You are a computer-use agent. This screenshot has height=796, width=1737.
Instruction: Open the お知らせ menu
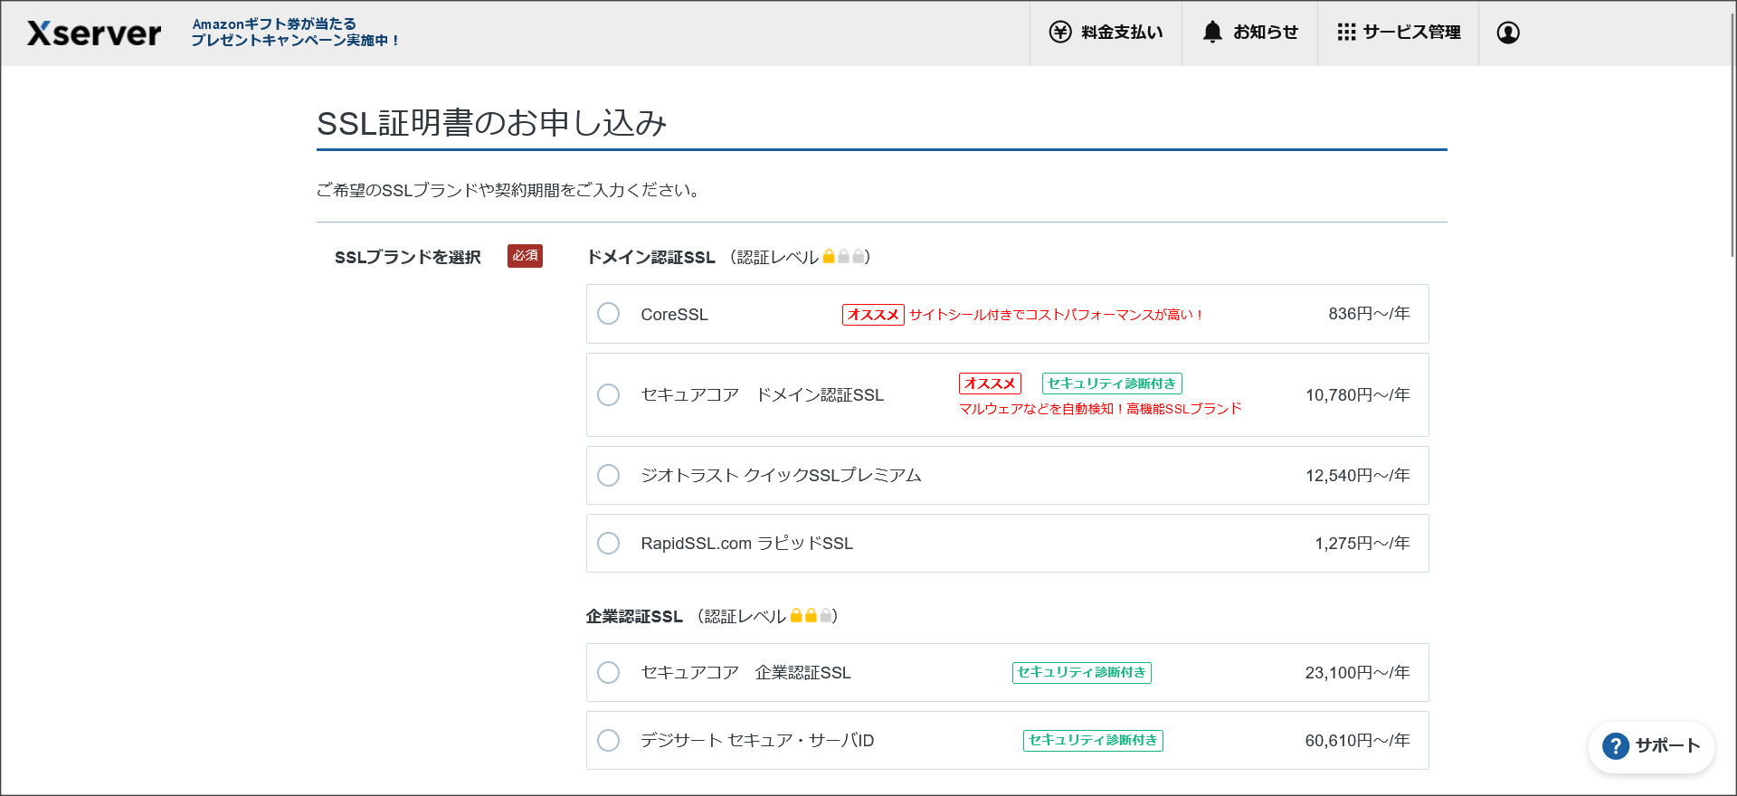(x=1249, y=33)
